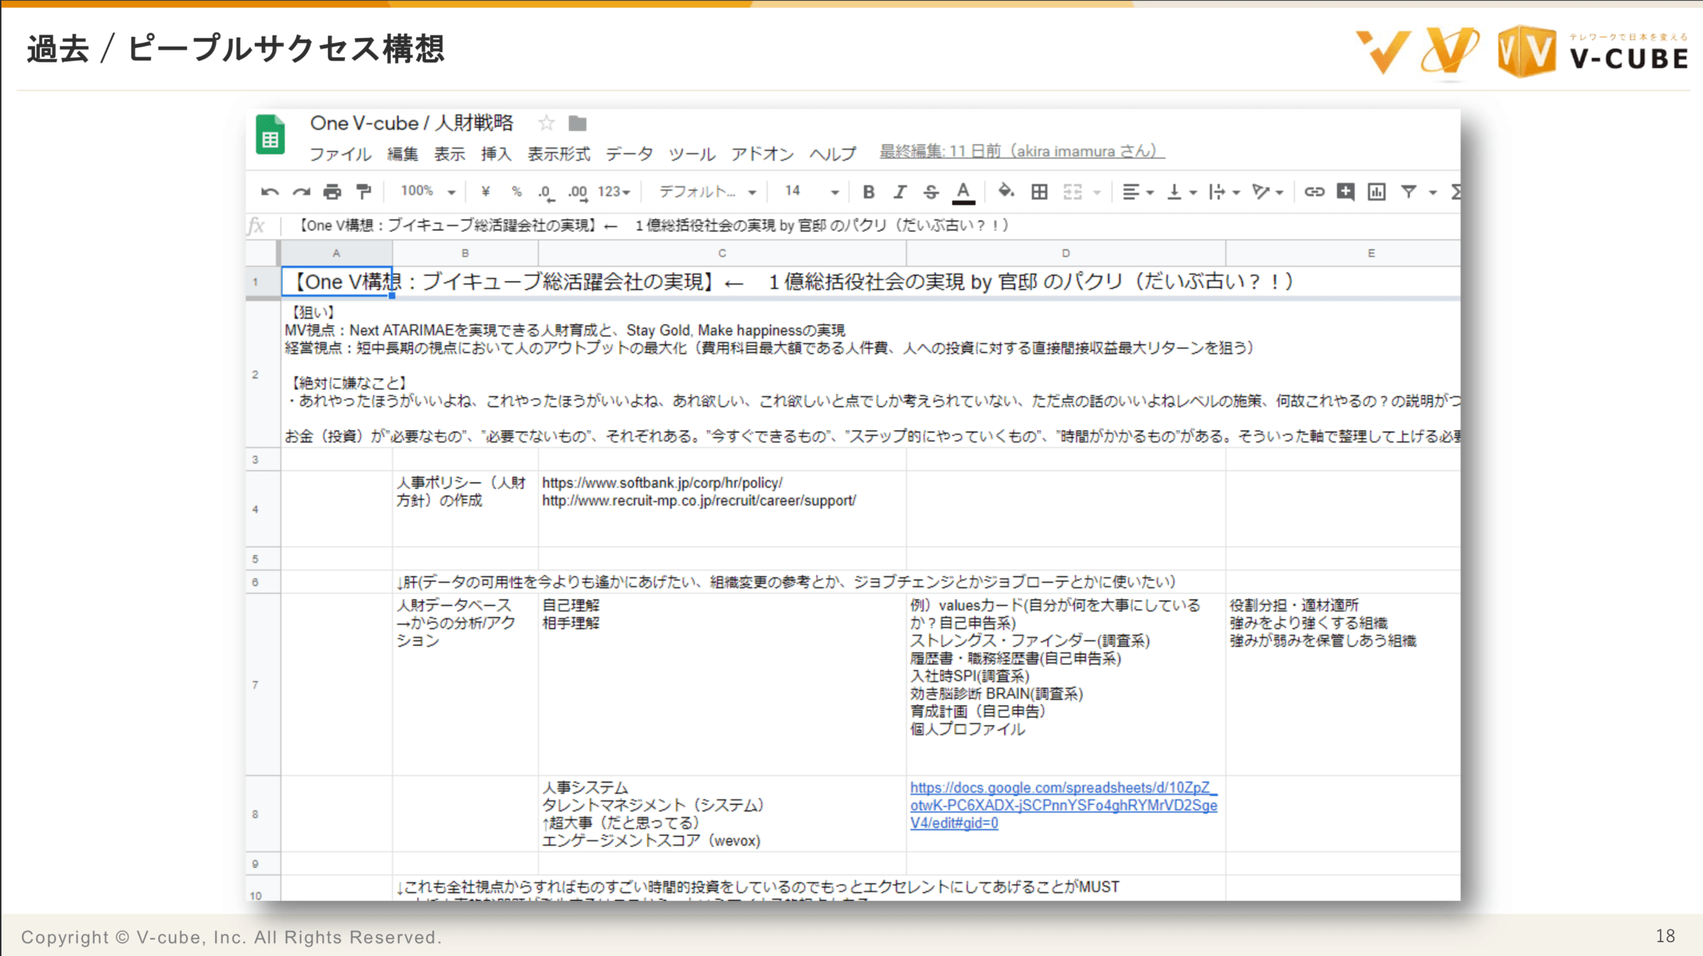Open the ファイル menu
The height and width of the screenshot is (956, 1703).
(x=340, y=154)
